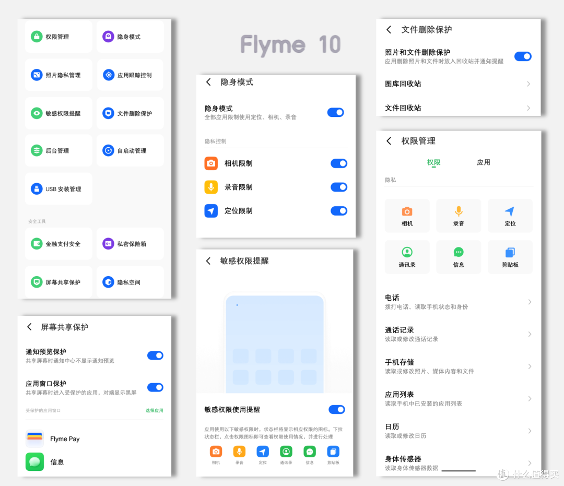Screen dimensions: 564x486
Task: Tap 照片隐私管理 icon
Action: tap(37, 75)
